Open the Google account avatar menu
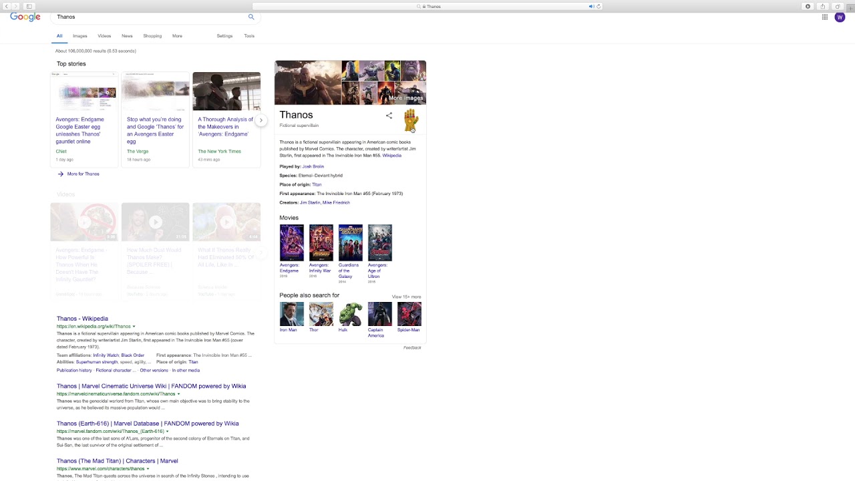Image resolution: width=855 pixels, height=481 pixels. pyautogui.click(x=840, y=17)
